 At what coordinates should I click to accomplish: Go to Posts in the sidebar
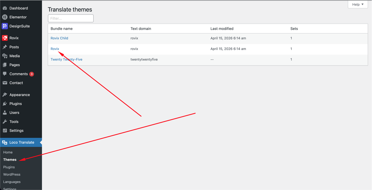14,47
